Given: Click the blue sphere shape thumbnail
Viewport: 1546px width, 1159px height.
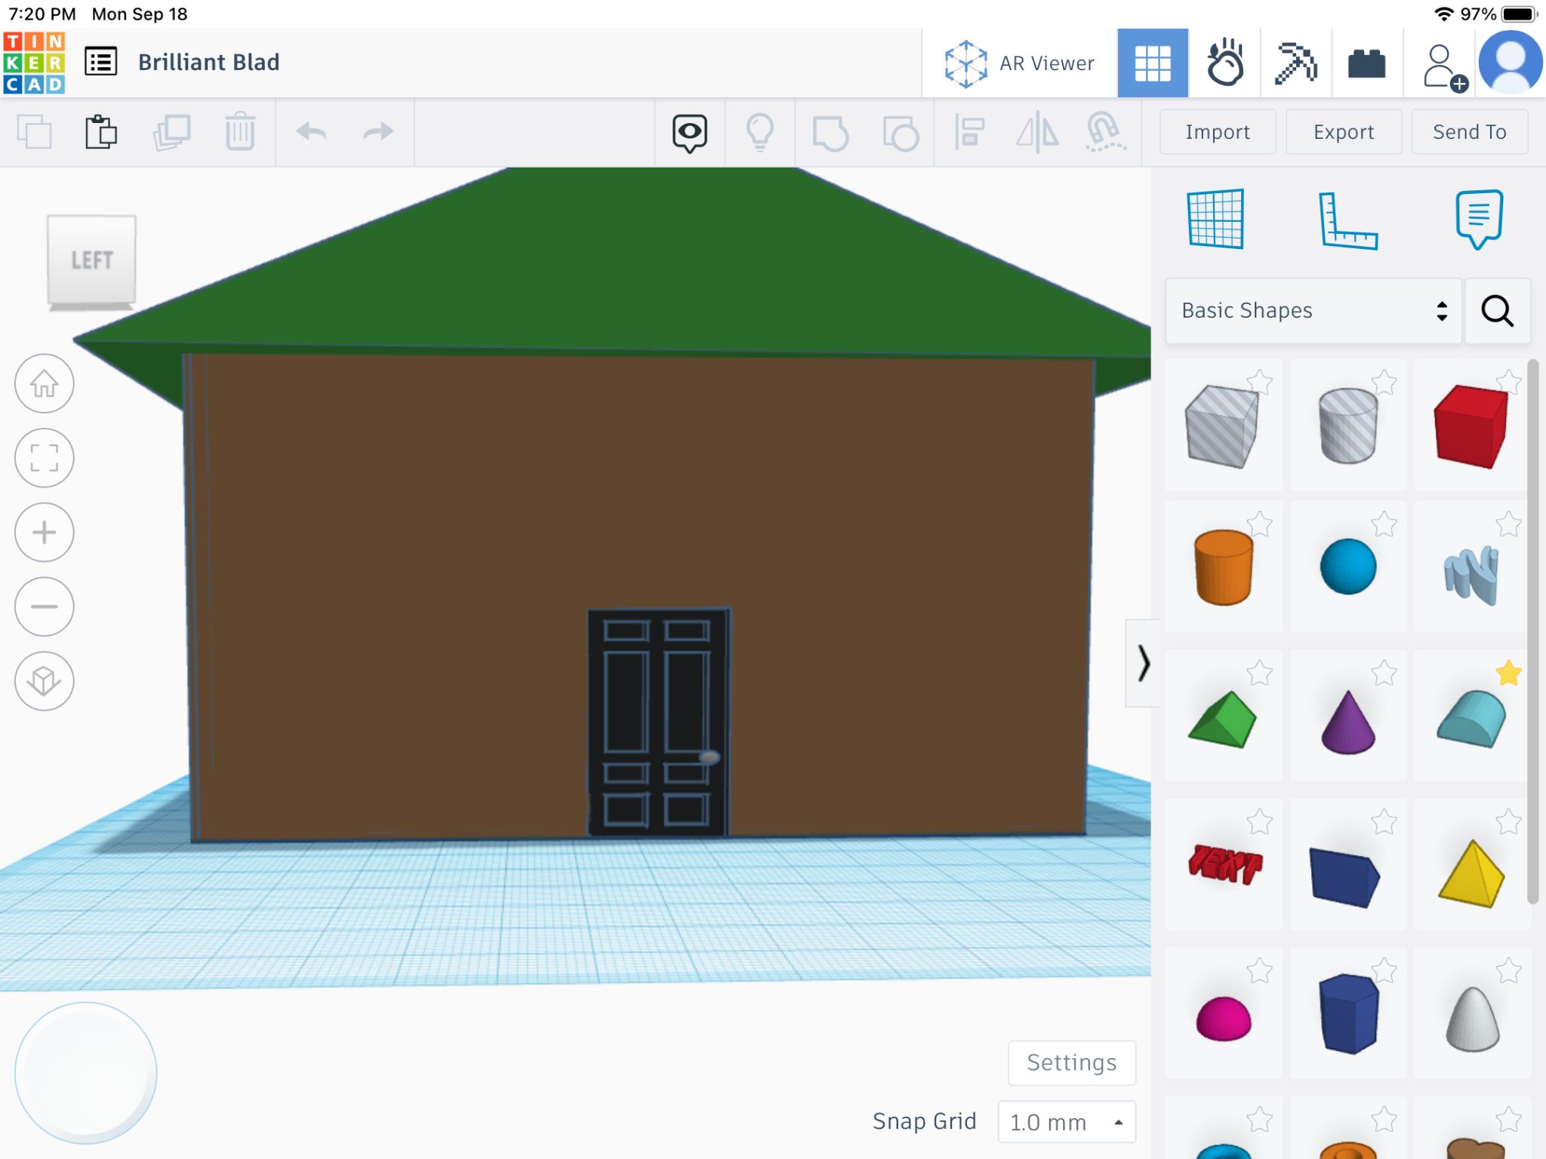Looking at the screenshot, I should [x=1347, y=567].
